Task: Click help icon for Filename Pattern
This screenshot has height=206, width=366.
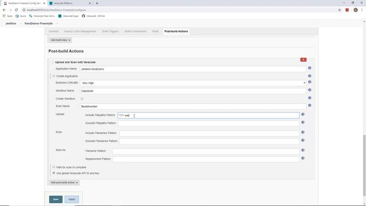Action: [x=303, y=150]
